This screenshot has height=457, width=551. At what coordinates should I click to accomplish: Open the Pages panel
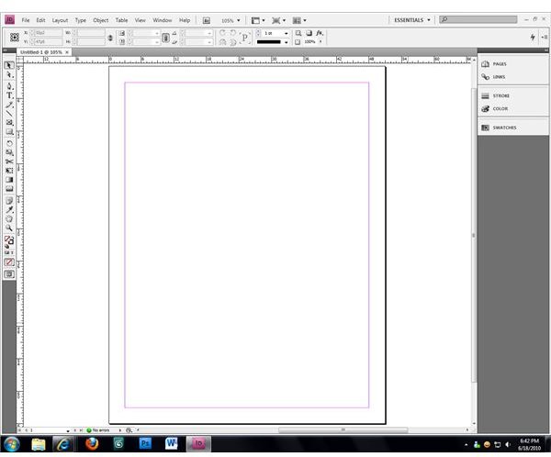point(500,64)
